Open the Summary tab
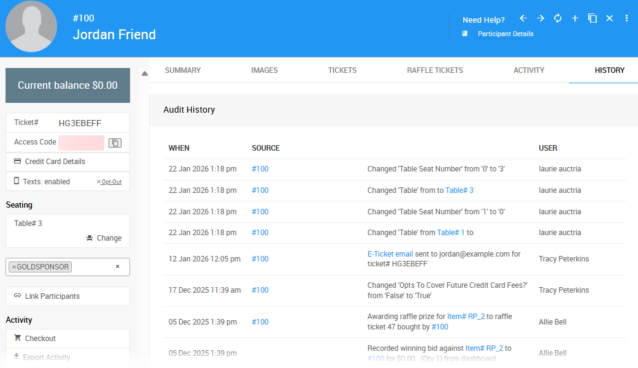This screenshot has width=638, height=368. [183, 70]
